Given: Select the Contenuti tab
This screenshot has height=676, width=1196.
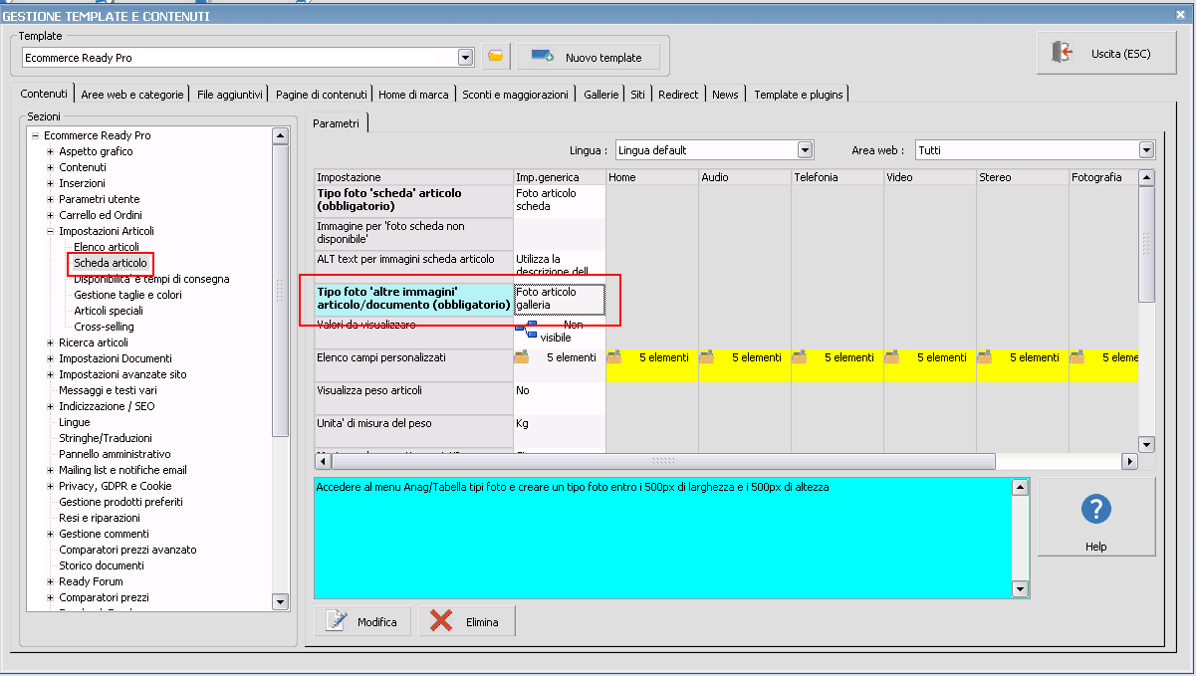Looking at the screenshot, I should point(44,94).
